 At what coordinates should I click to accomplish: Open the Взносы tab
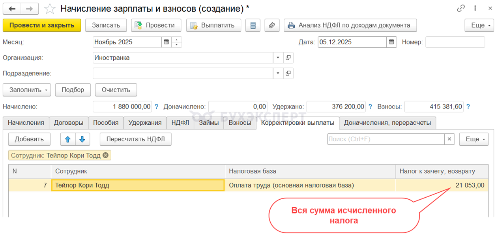[x=240, y=123]
